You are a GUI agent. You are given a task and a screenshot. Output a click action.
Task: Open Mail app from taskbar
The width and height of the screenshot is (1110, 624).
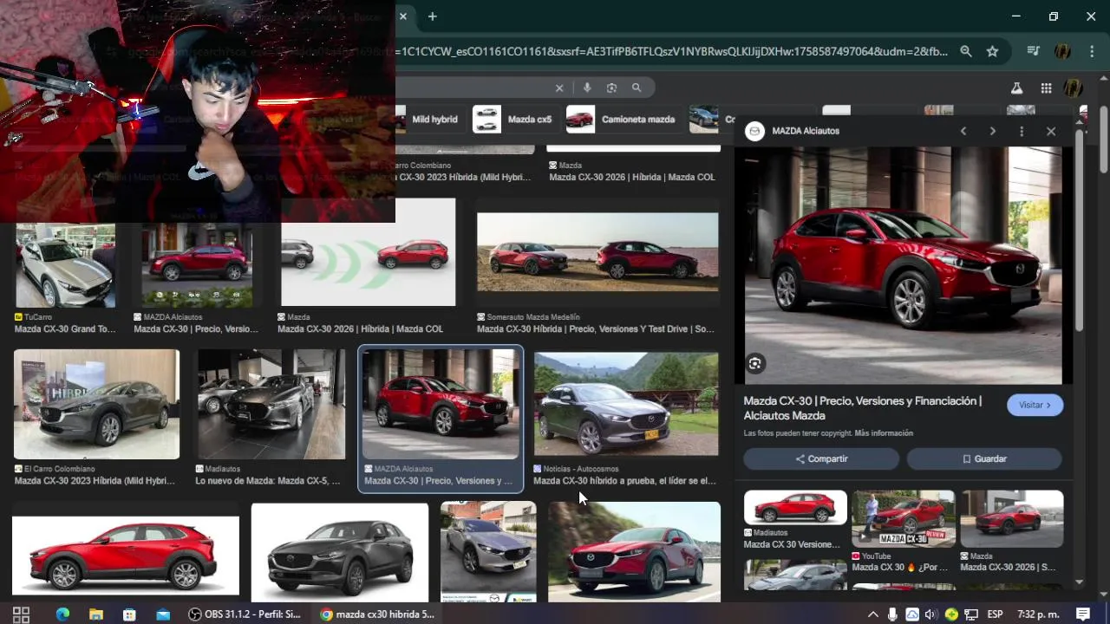click(163, 614)
